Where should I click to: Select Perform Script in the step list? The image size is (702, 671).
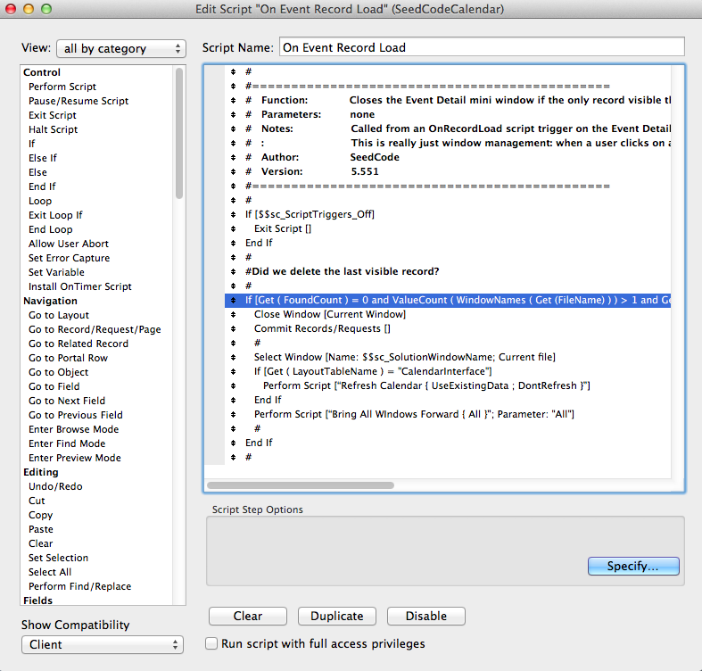(62, 87)
